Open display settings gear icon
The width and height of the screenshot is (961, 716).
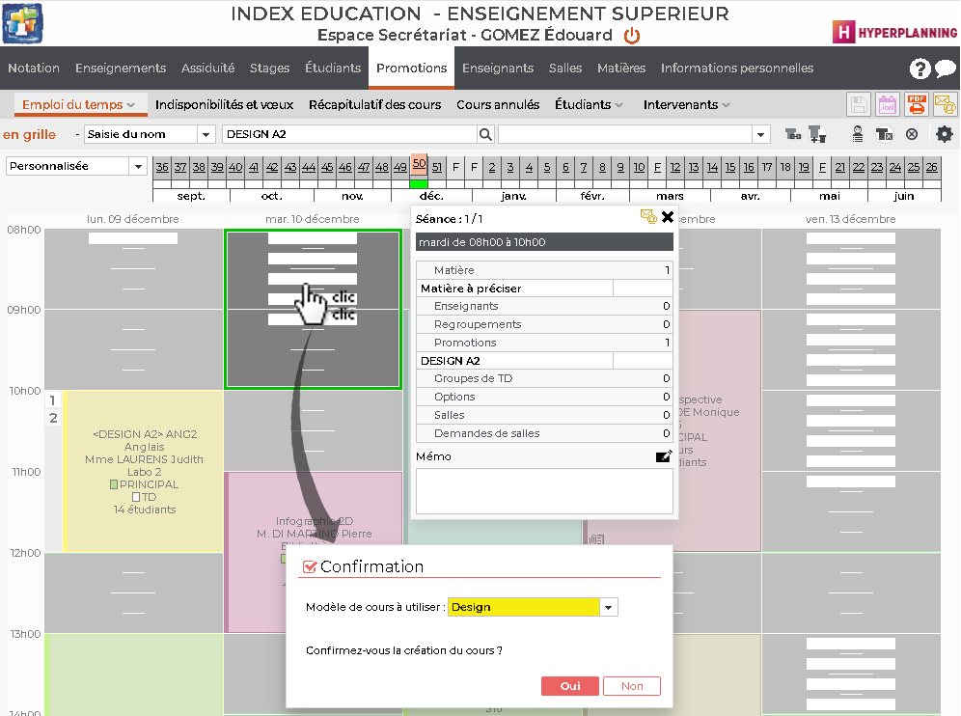point(945,134)
